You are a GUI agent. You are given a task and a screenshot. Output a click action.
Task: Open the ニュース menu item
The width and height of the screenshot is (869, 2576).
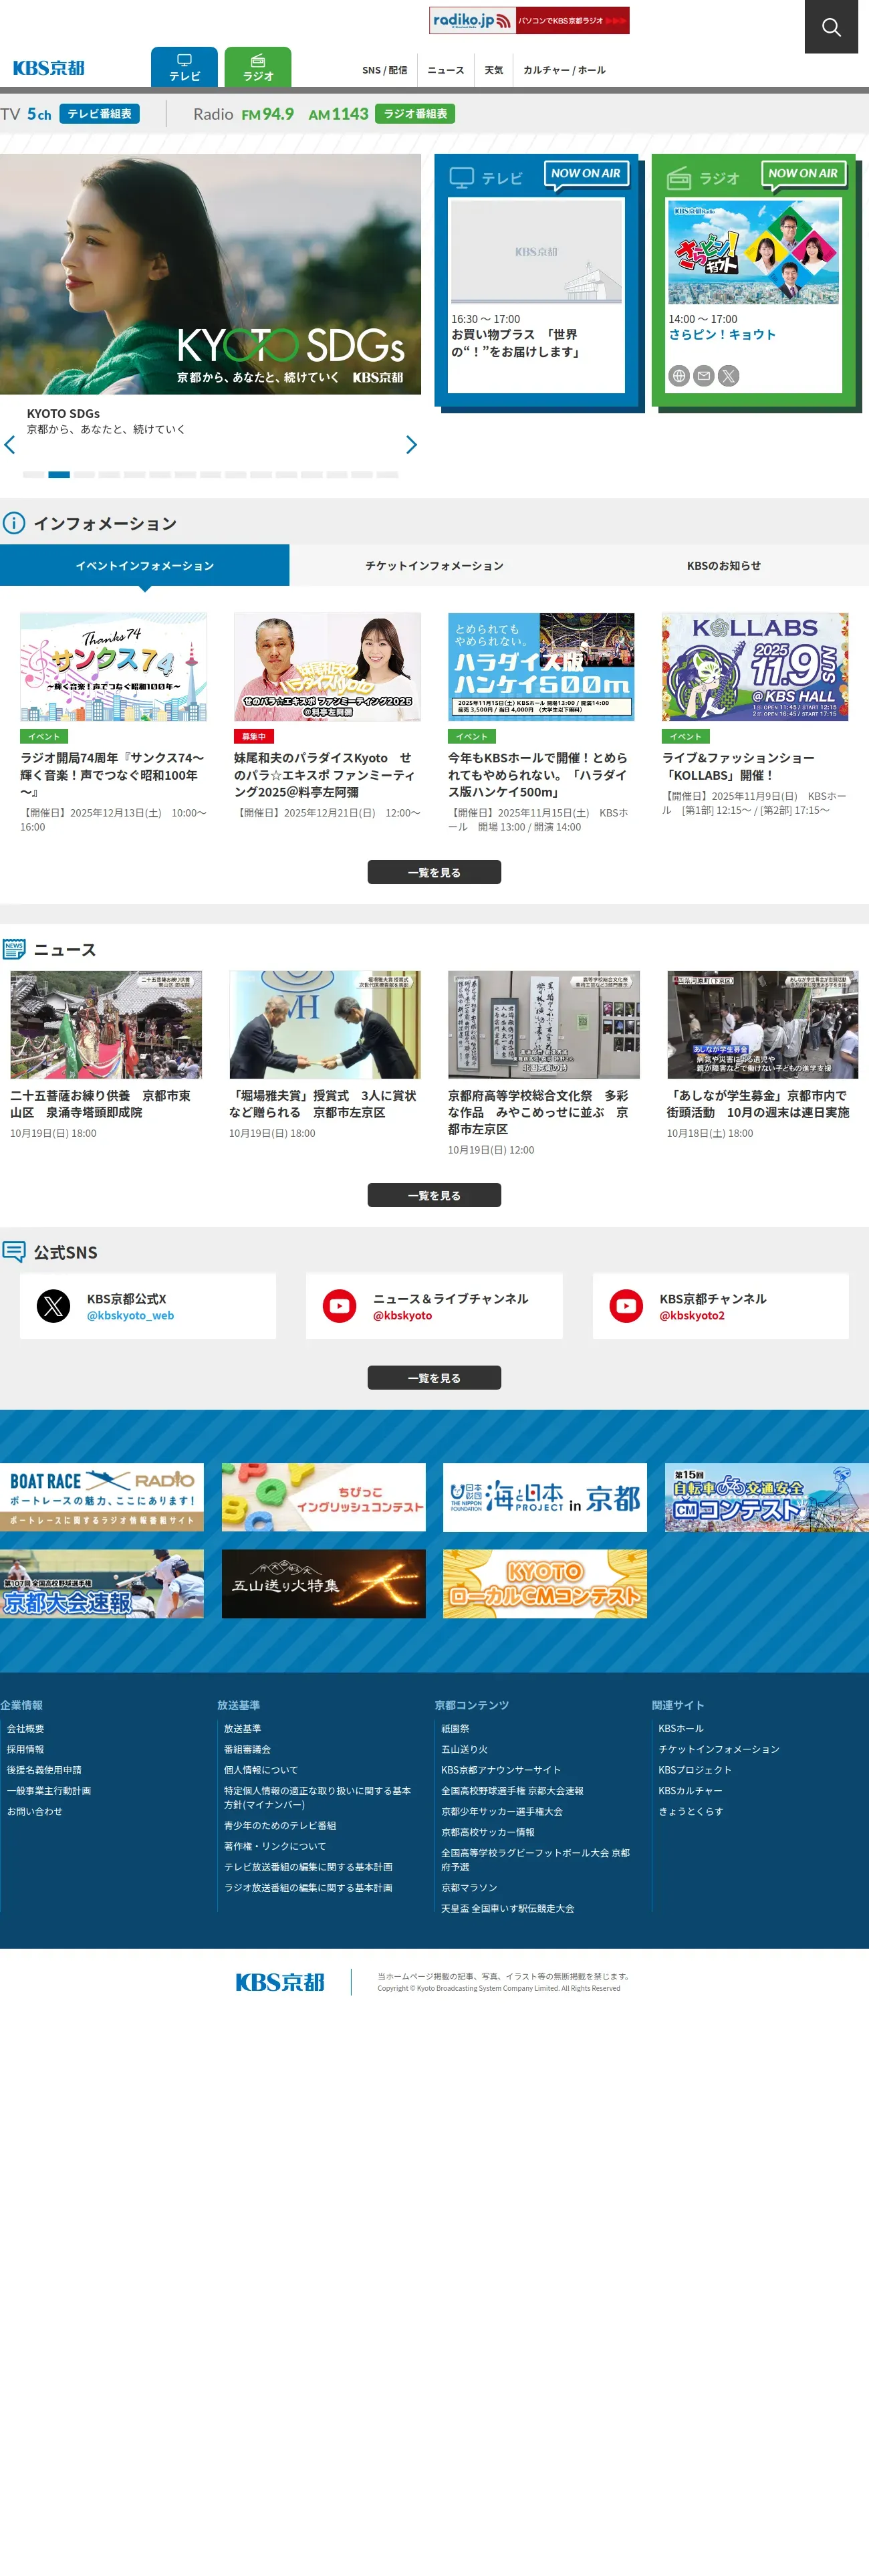click(446, 70)
